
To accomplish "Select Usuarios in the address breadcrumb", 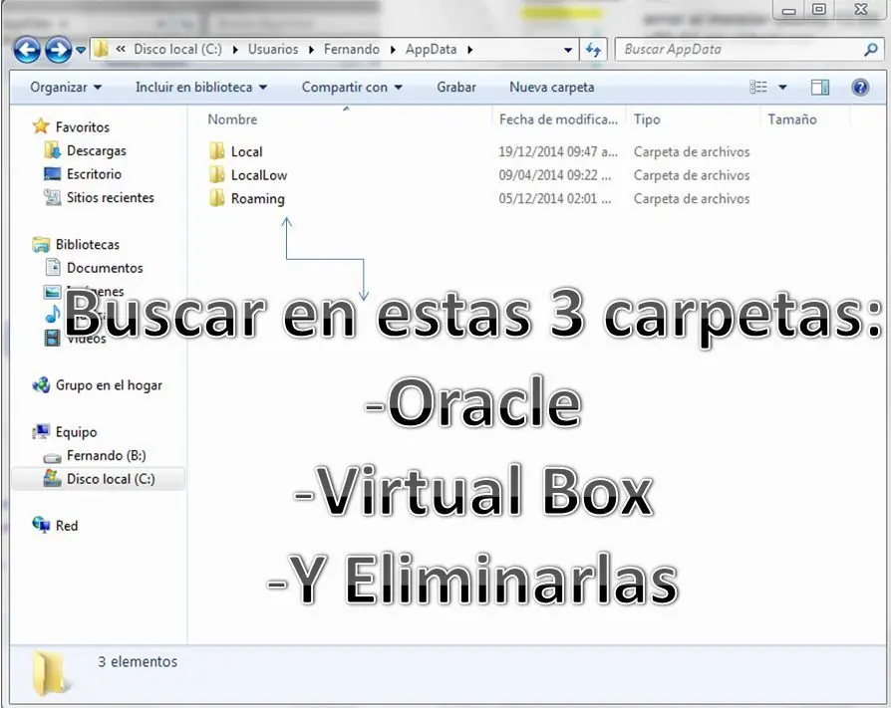I will pyautogui.click(x=273, y=50).
